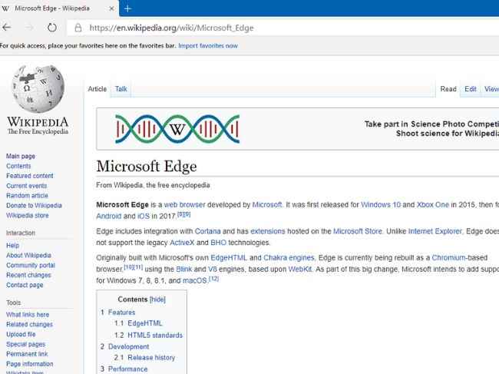Open Special pages link
Screen dimensions: 499x374
[26, 344]
